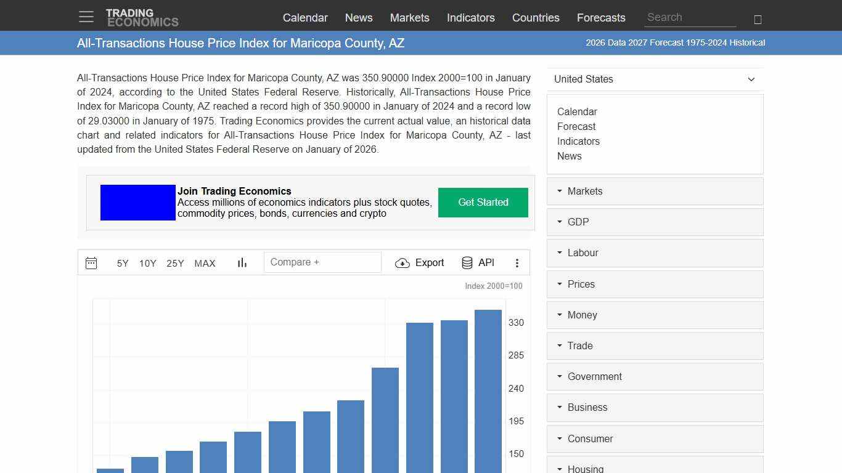The width and height of the screenshot is (842, 473).
Task: Open the Indicators menu item
Action: [x=470, y=18]
